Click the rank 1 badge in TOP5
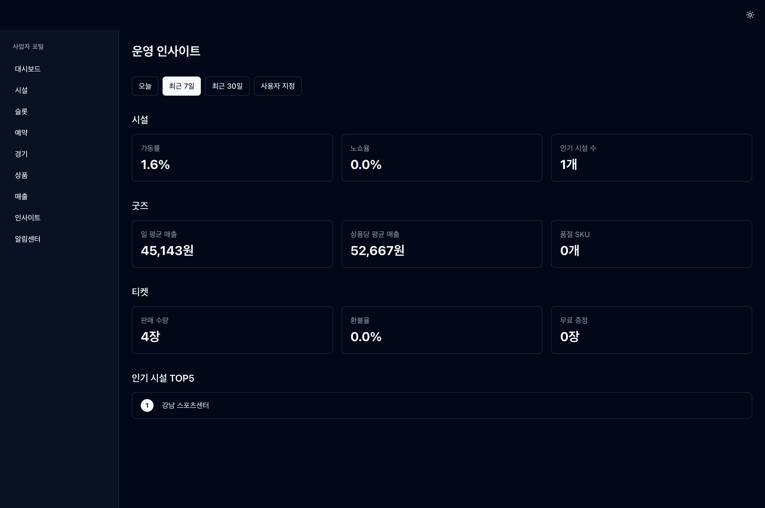Screen dimensions: 765x508 pos(147,405)
